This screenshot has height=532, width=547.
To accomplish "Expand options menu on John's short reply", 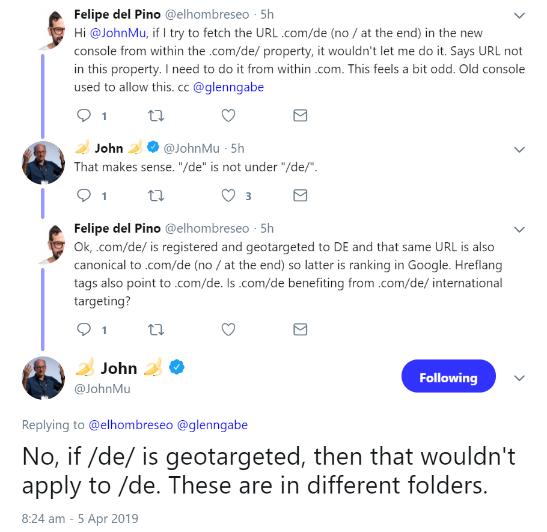I will pos(519,149).
